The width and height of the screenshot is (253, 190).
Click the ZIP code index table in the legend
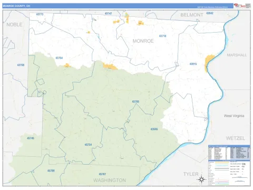click(x=229, y=153)
